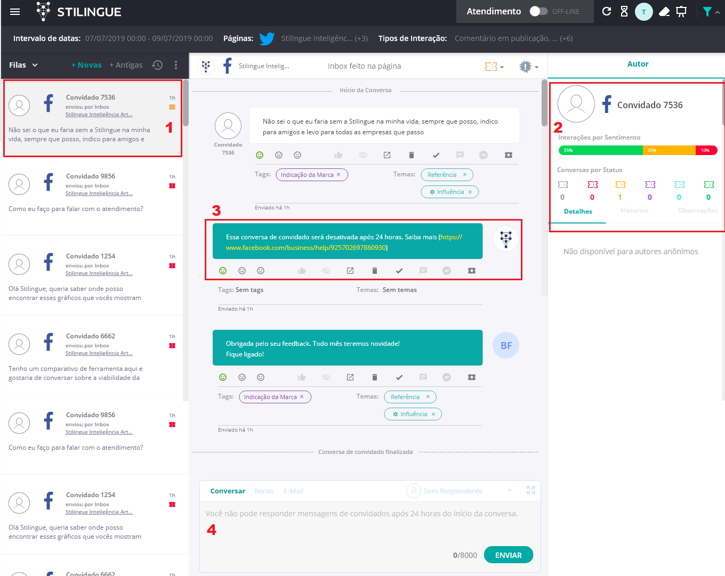Click the Twitter pages filter icon

[x=267, y=38]
